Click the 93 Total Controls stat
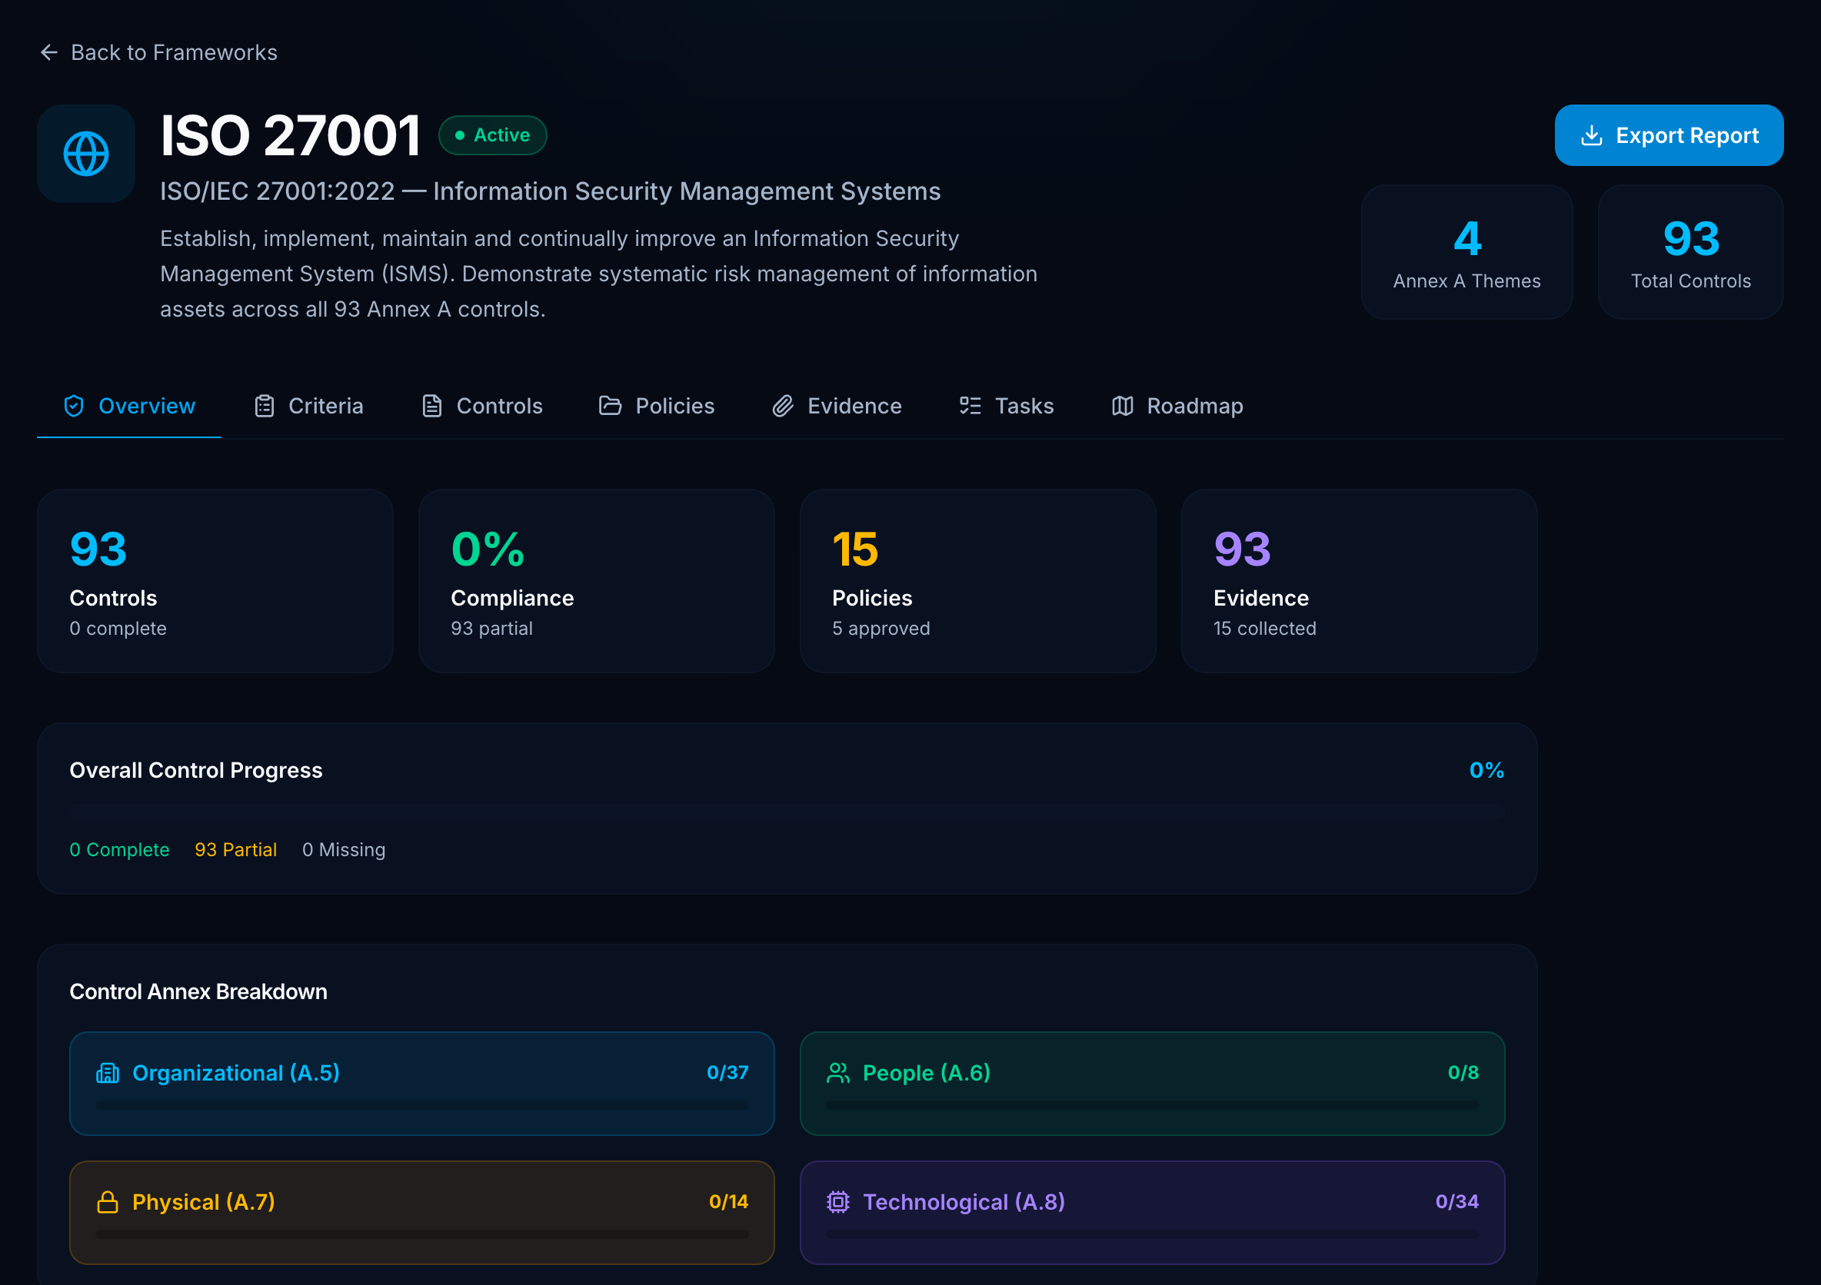The image size is (1821, 1285). (1691, 252)
